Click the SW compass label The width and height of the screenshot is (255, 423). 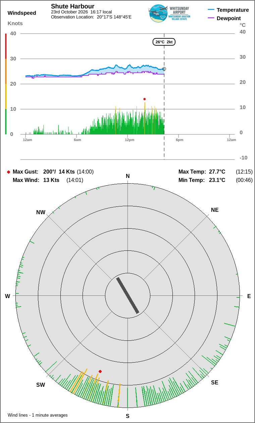41,385
